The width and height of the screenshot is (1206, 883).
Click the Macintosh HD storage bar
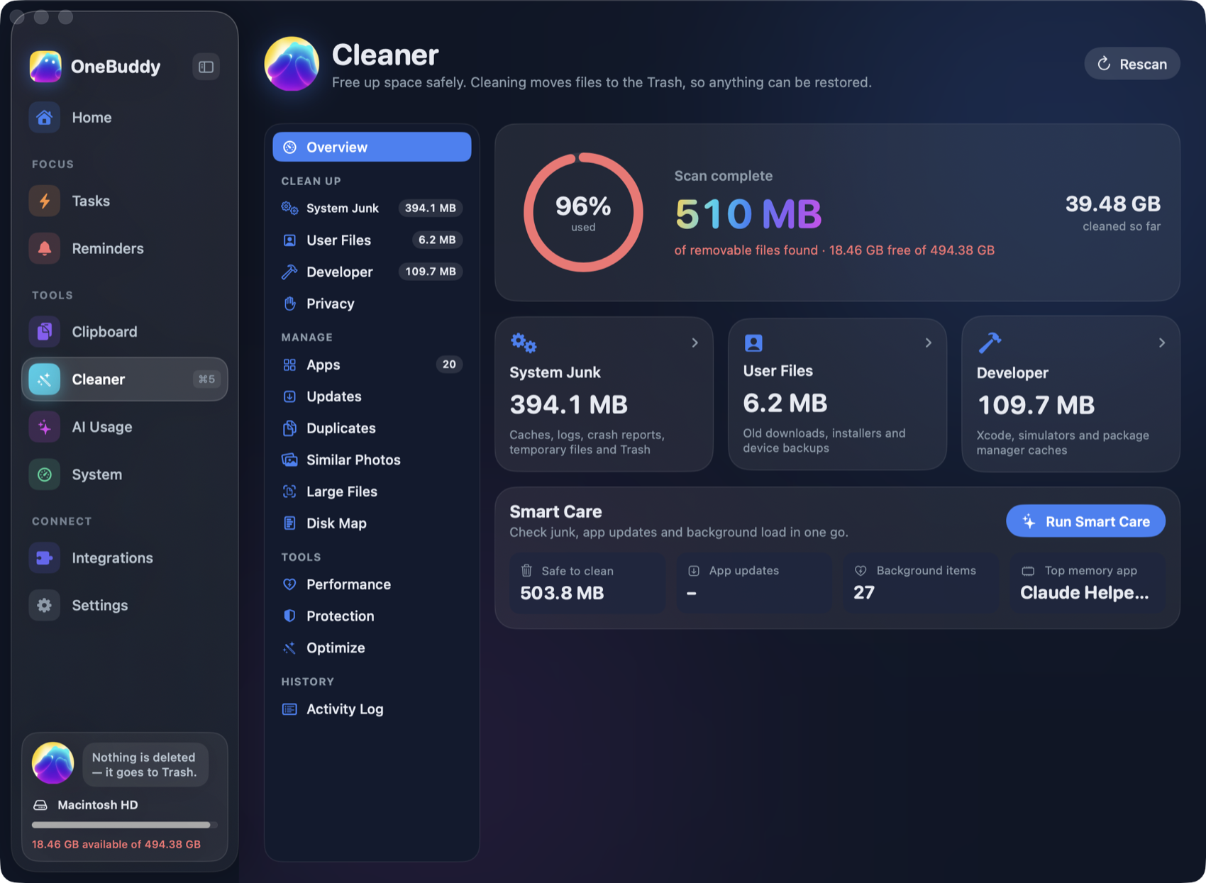coord(125,825)
